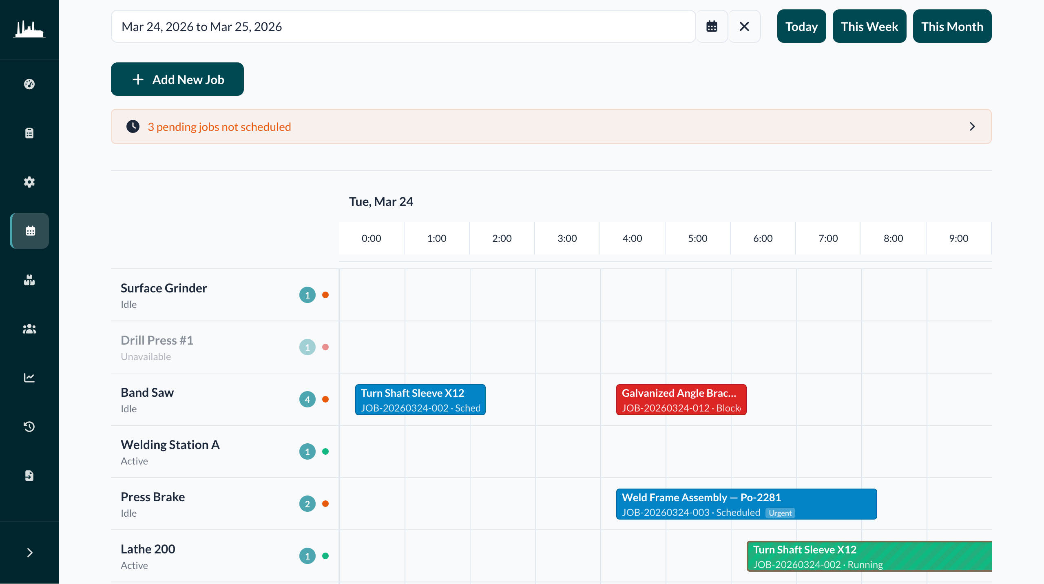Open the settings gear icon in sidebar
Viewport: 1044px width, 584px height.
tap(29, 182)
